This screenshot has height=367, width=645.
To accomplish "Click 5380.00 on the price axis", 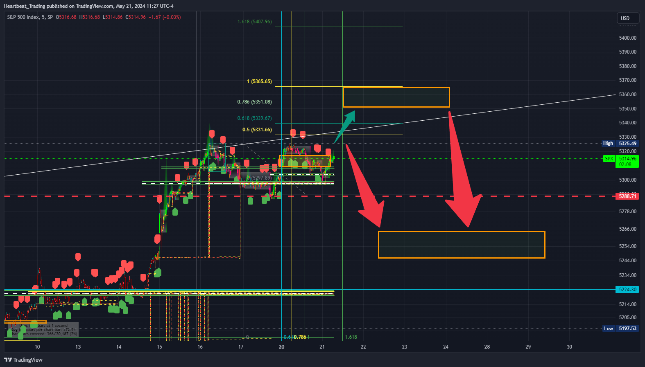I will click(x=628, y=66).
